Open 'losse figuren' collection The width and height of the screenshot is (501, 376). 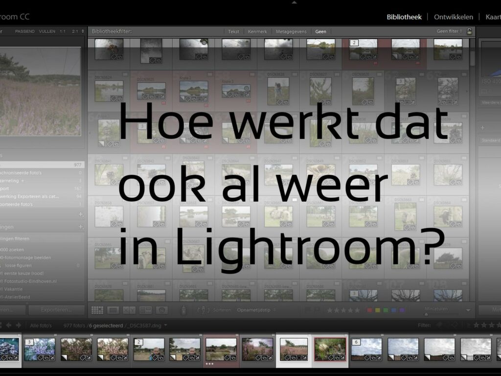pyautogui.click(x=18, y=265)
